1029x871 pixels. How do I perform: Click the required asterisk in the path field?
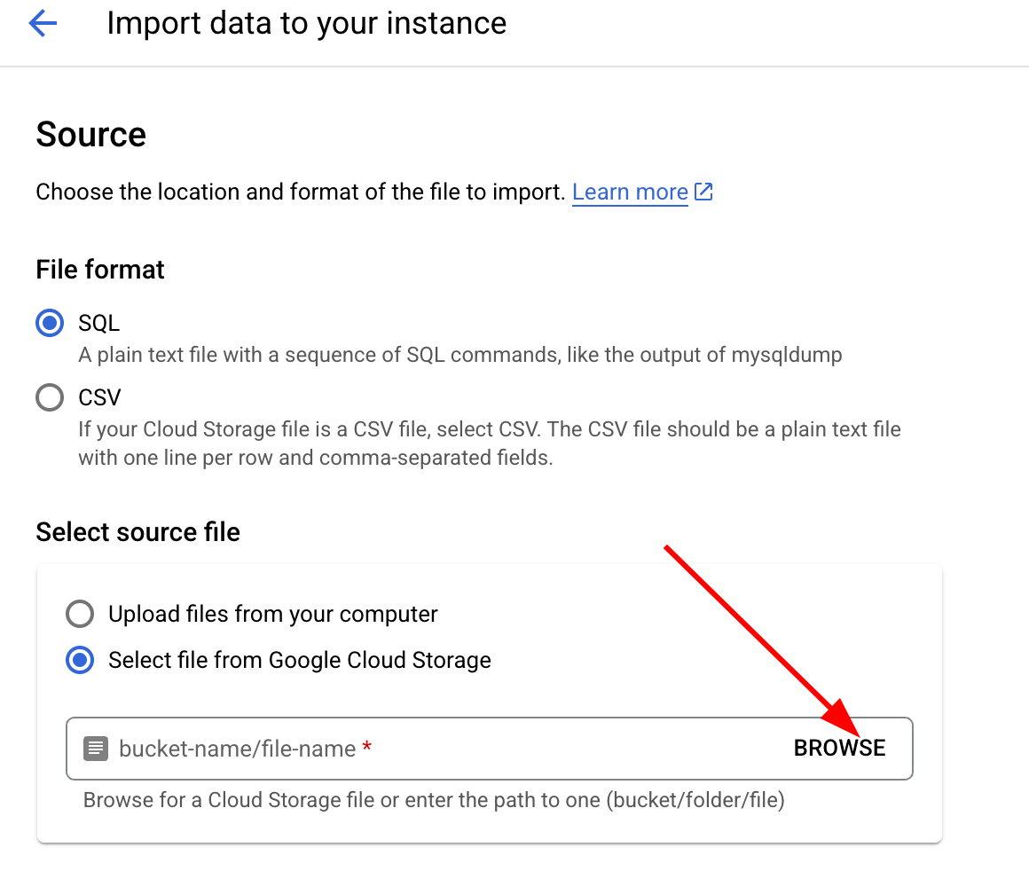pyautogui.click(x=366, y=748)
